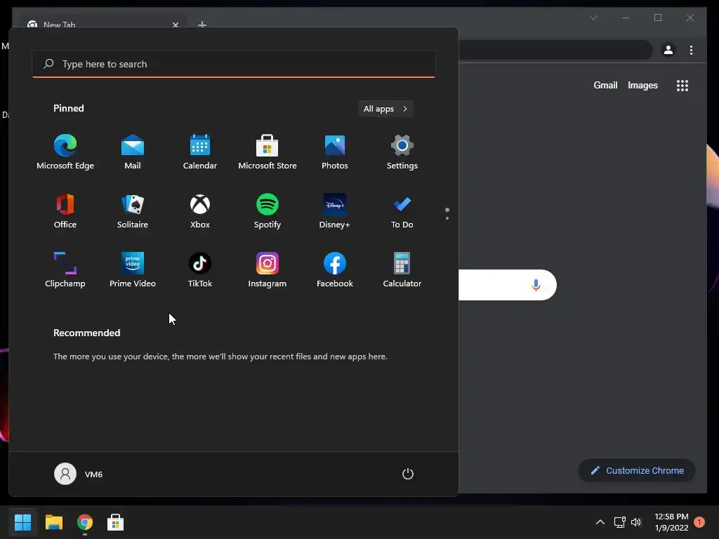Image resolution: width=719 pixels, height=539 pixels.
Task: Expand the All apps list
Action: click(385, 109)
